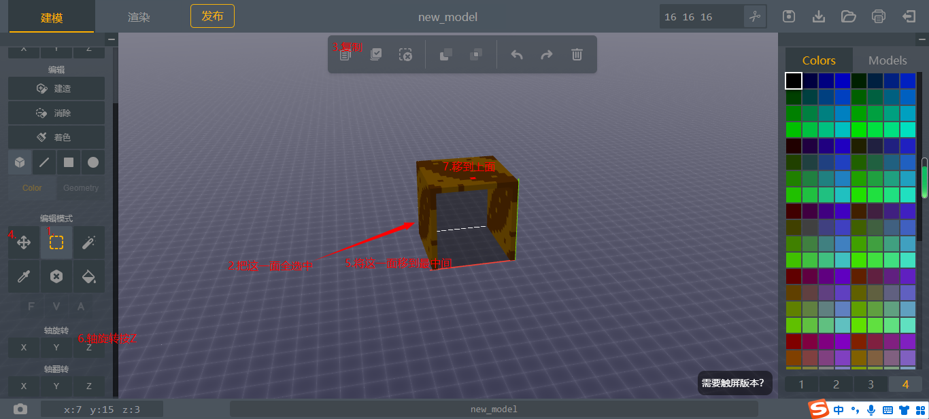Flip along X under 轴翻转
Image resolution: width=929 pixels, height=419 pixels.
point(24,386)
